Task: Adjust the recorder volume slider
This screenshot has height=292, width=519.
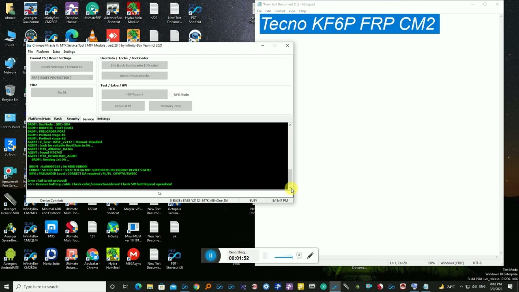Action: point(283,257)
